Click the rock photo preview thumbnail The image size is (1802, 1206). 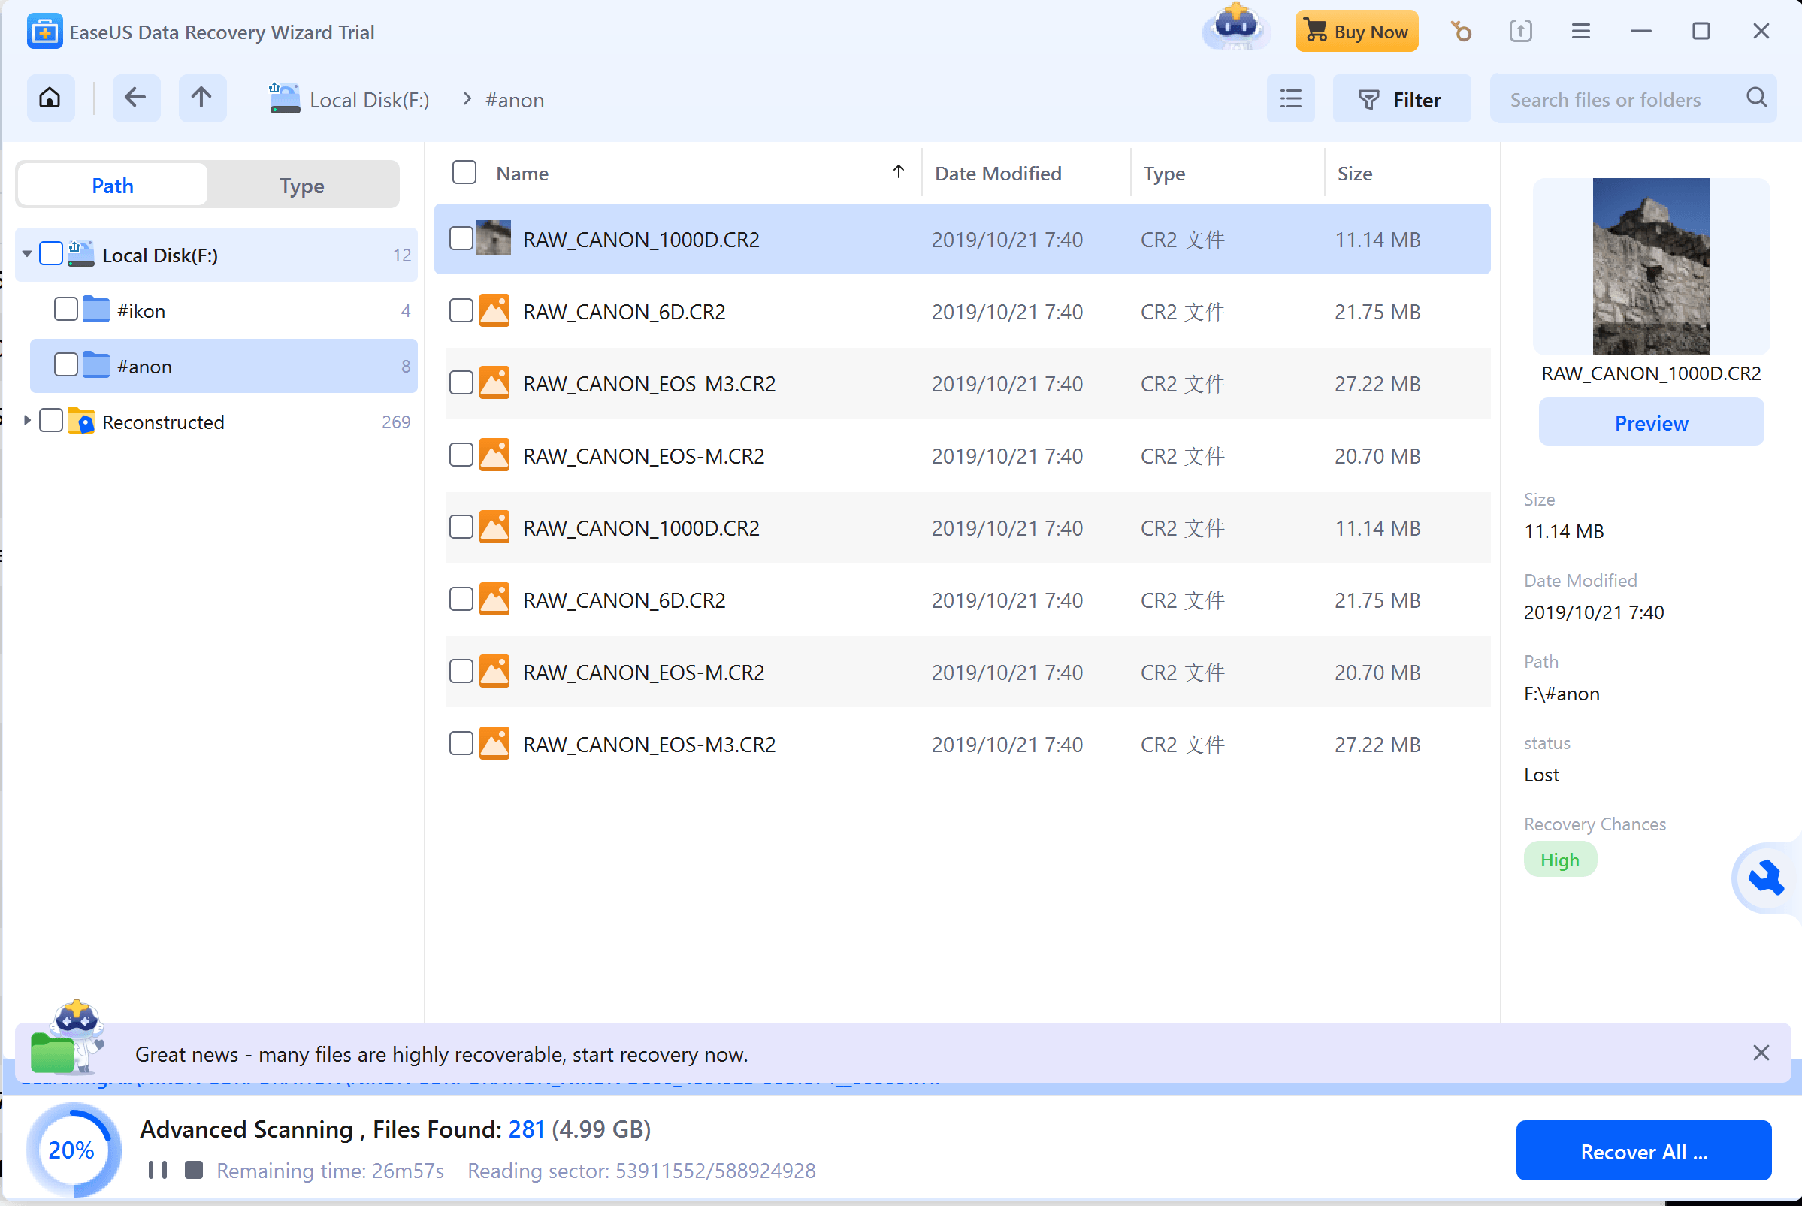pyautogui.click(x=1651, y=266)
